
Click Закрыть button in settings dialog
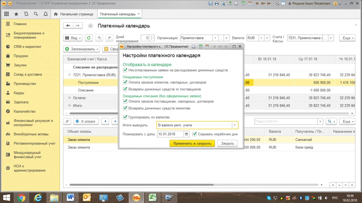point(227,143)
